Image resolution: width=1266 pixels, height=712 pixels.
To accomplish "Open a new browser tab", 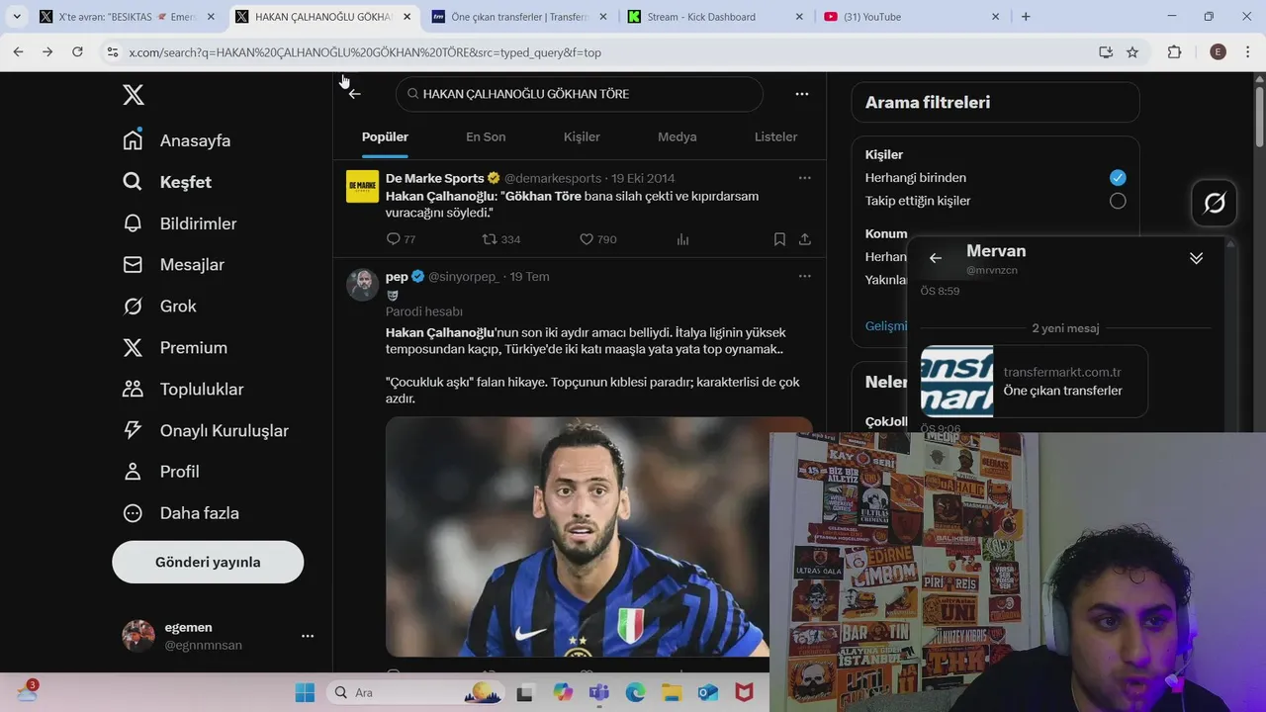I will click(x=1026, y=17).
